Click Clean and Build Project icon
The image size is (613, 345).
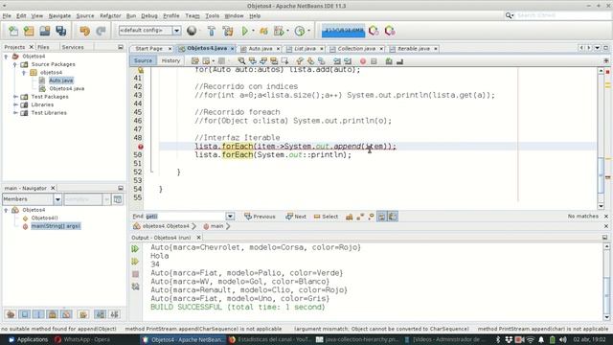pos(228,31)
